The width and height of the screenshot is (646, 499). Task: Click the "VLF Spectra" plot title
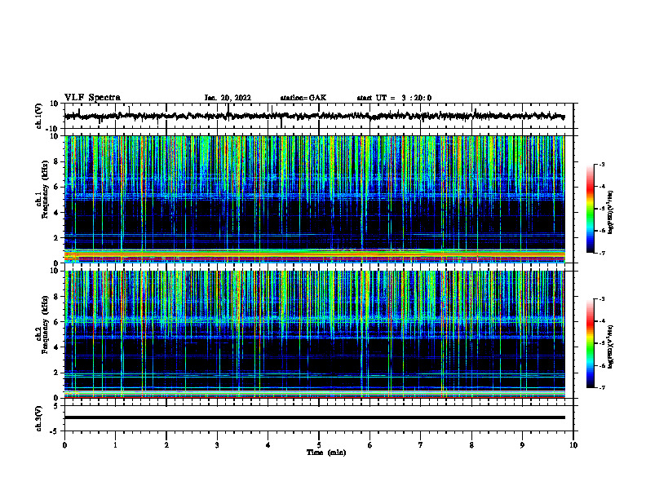point(92,98)
